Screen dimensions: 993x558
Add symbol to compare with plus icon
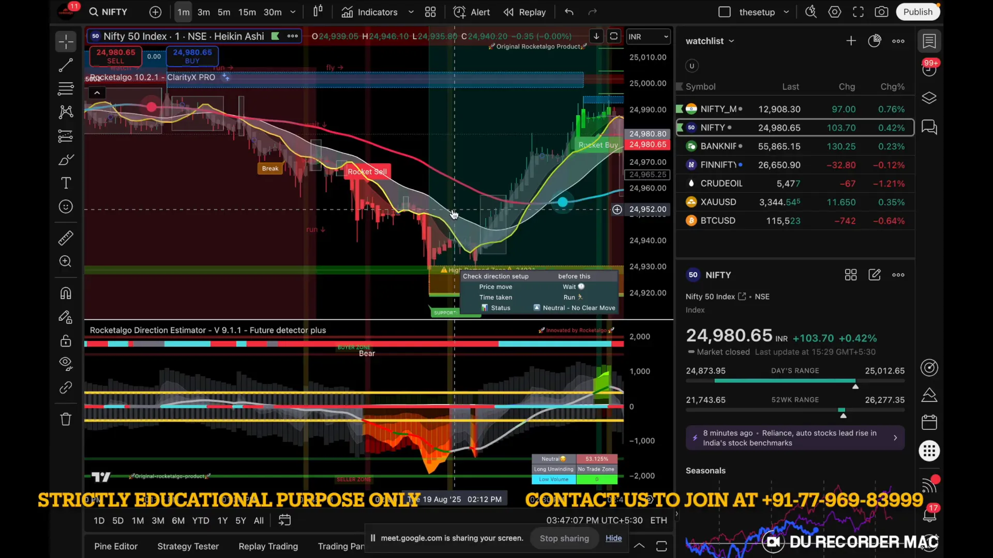pyautogui.click(x=155, y=12)
